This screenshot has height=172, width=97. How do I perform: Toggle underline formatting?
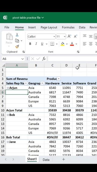click(x=42, y=44)
